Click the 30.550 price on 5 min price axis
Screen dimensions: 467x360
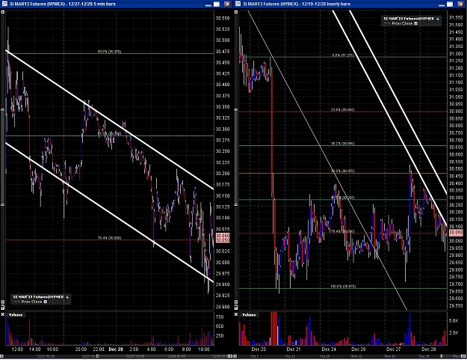223,18
